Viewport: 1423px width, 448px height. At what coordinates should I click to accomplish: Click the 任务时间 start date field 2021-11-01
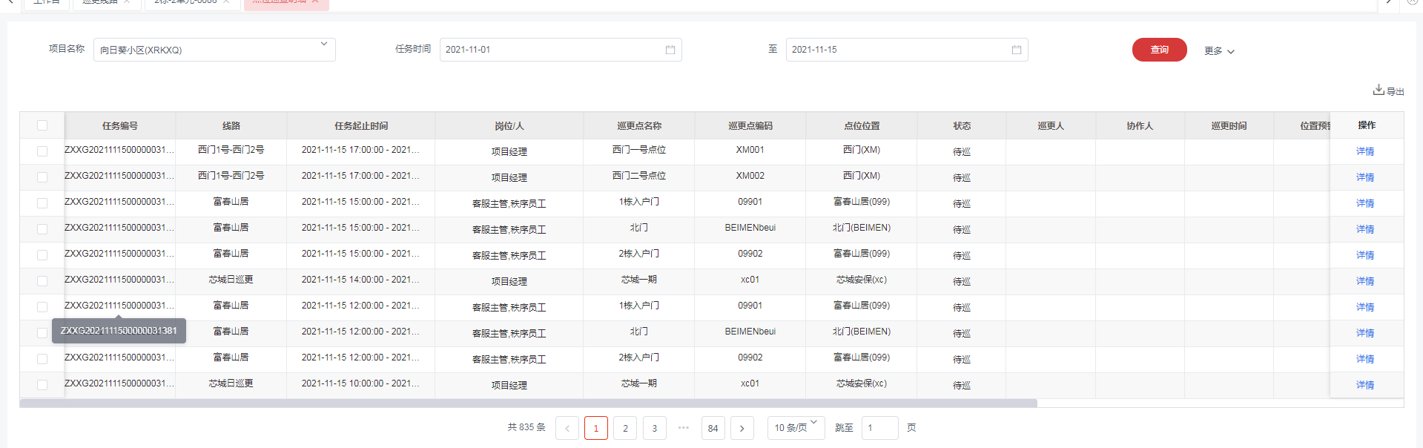click(561, 50)
